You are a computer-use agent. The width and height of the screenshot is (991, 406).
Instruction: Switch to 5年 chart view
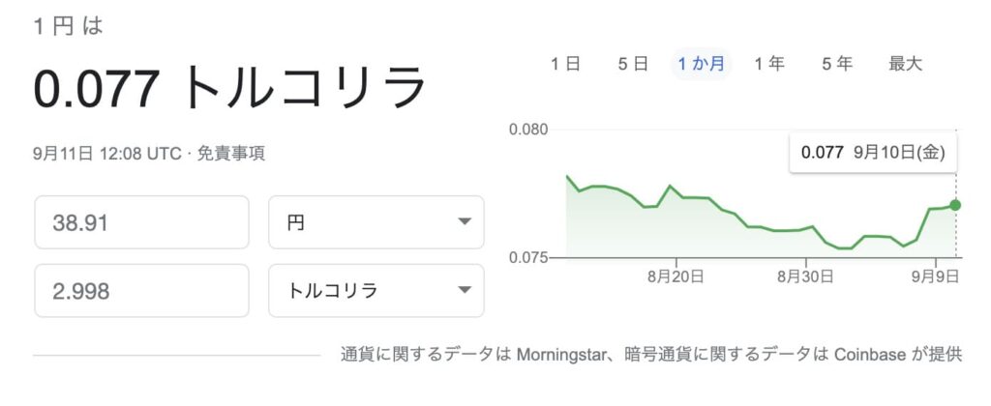coord(837,64)
